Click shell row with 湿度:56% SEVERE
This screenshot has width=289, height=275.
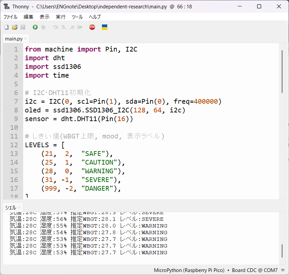coord(86,219)
